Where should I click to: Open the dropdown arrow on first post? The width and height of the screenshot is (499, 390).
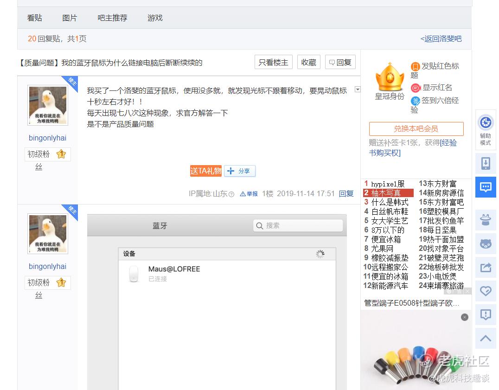pyautogui.click(x=358, y=90)
